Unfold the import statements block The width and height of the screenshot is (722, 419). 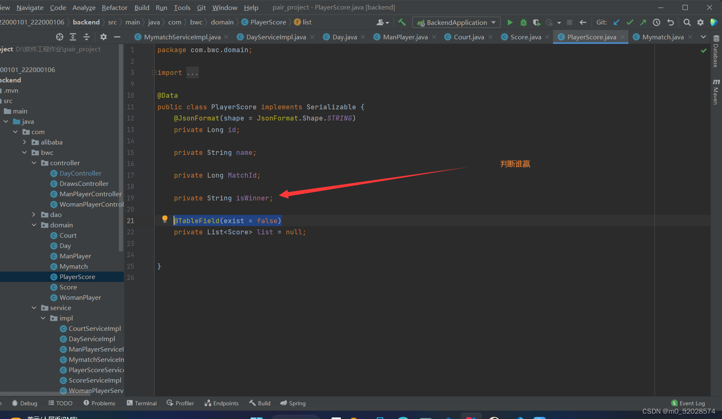[154, 72]
